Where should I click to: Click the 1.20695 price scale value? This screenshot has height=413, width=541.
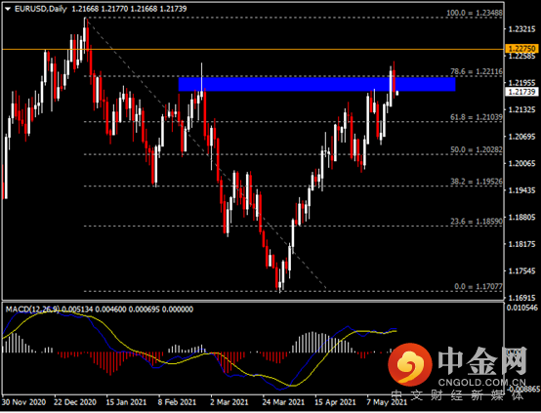pyautogui.click(x=522, y=137)
